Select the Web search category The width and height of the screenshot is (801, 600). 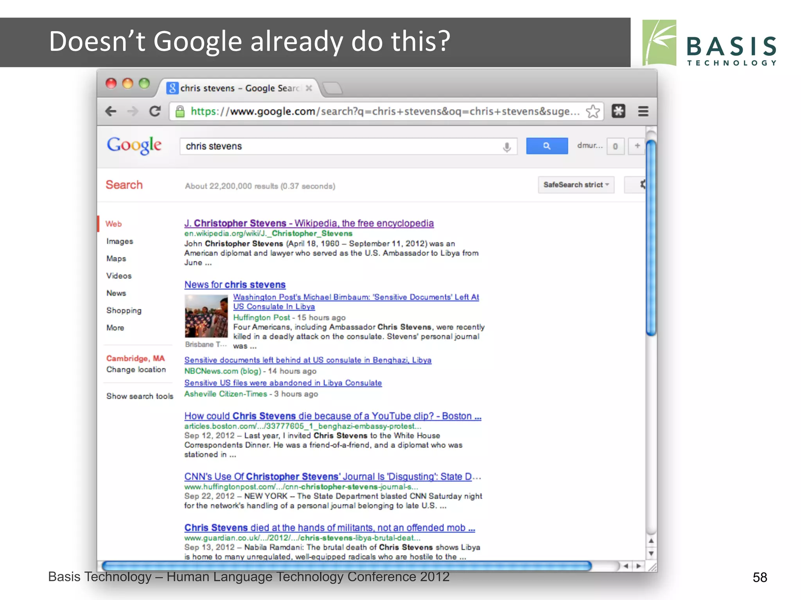click(x=113, y=224)
